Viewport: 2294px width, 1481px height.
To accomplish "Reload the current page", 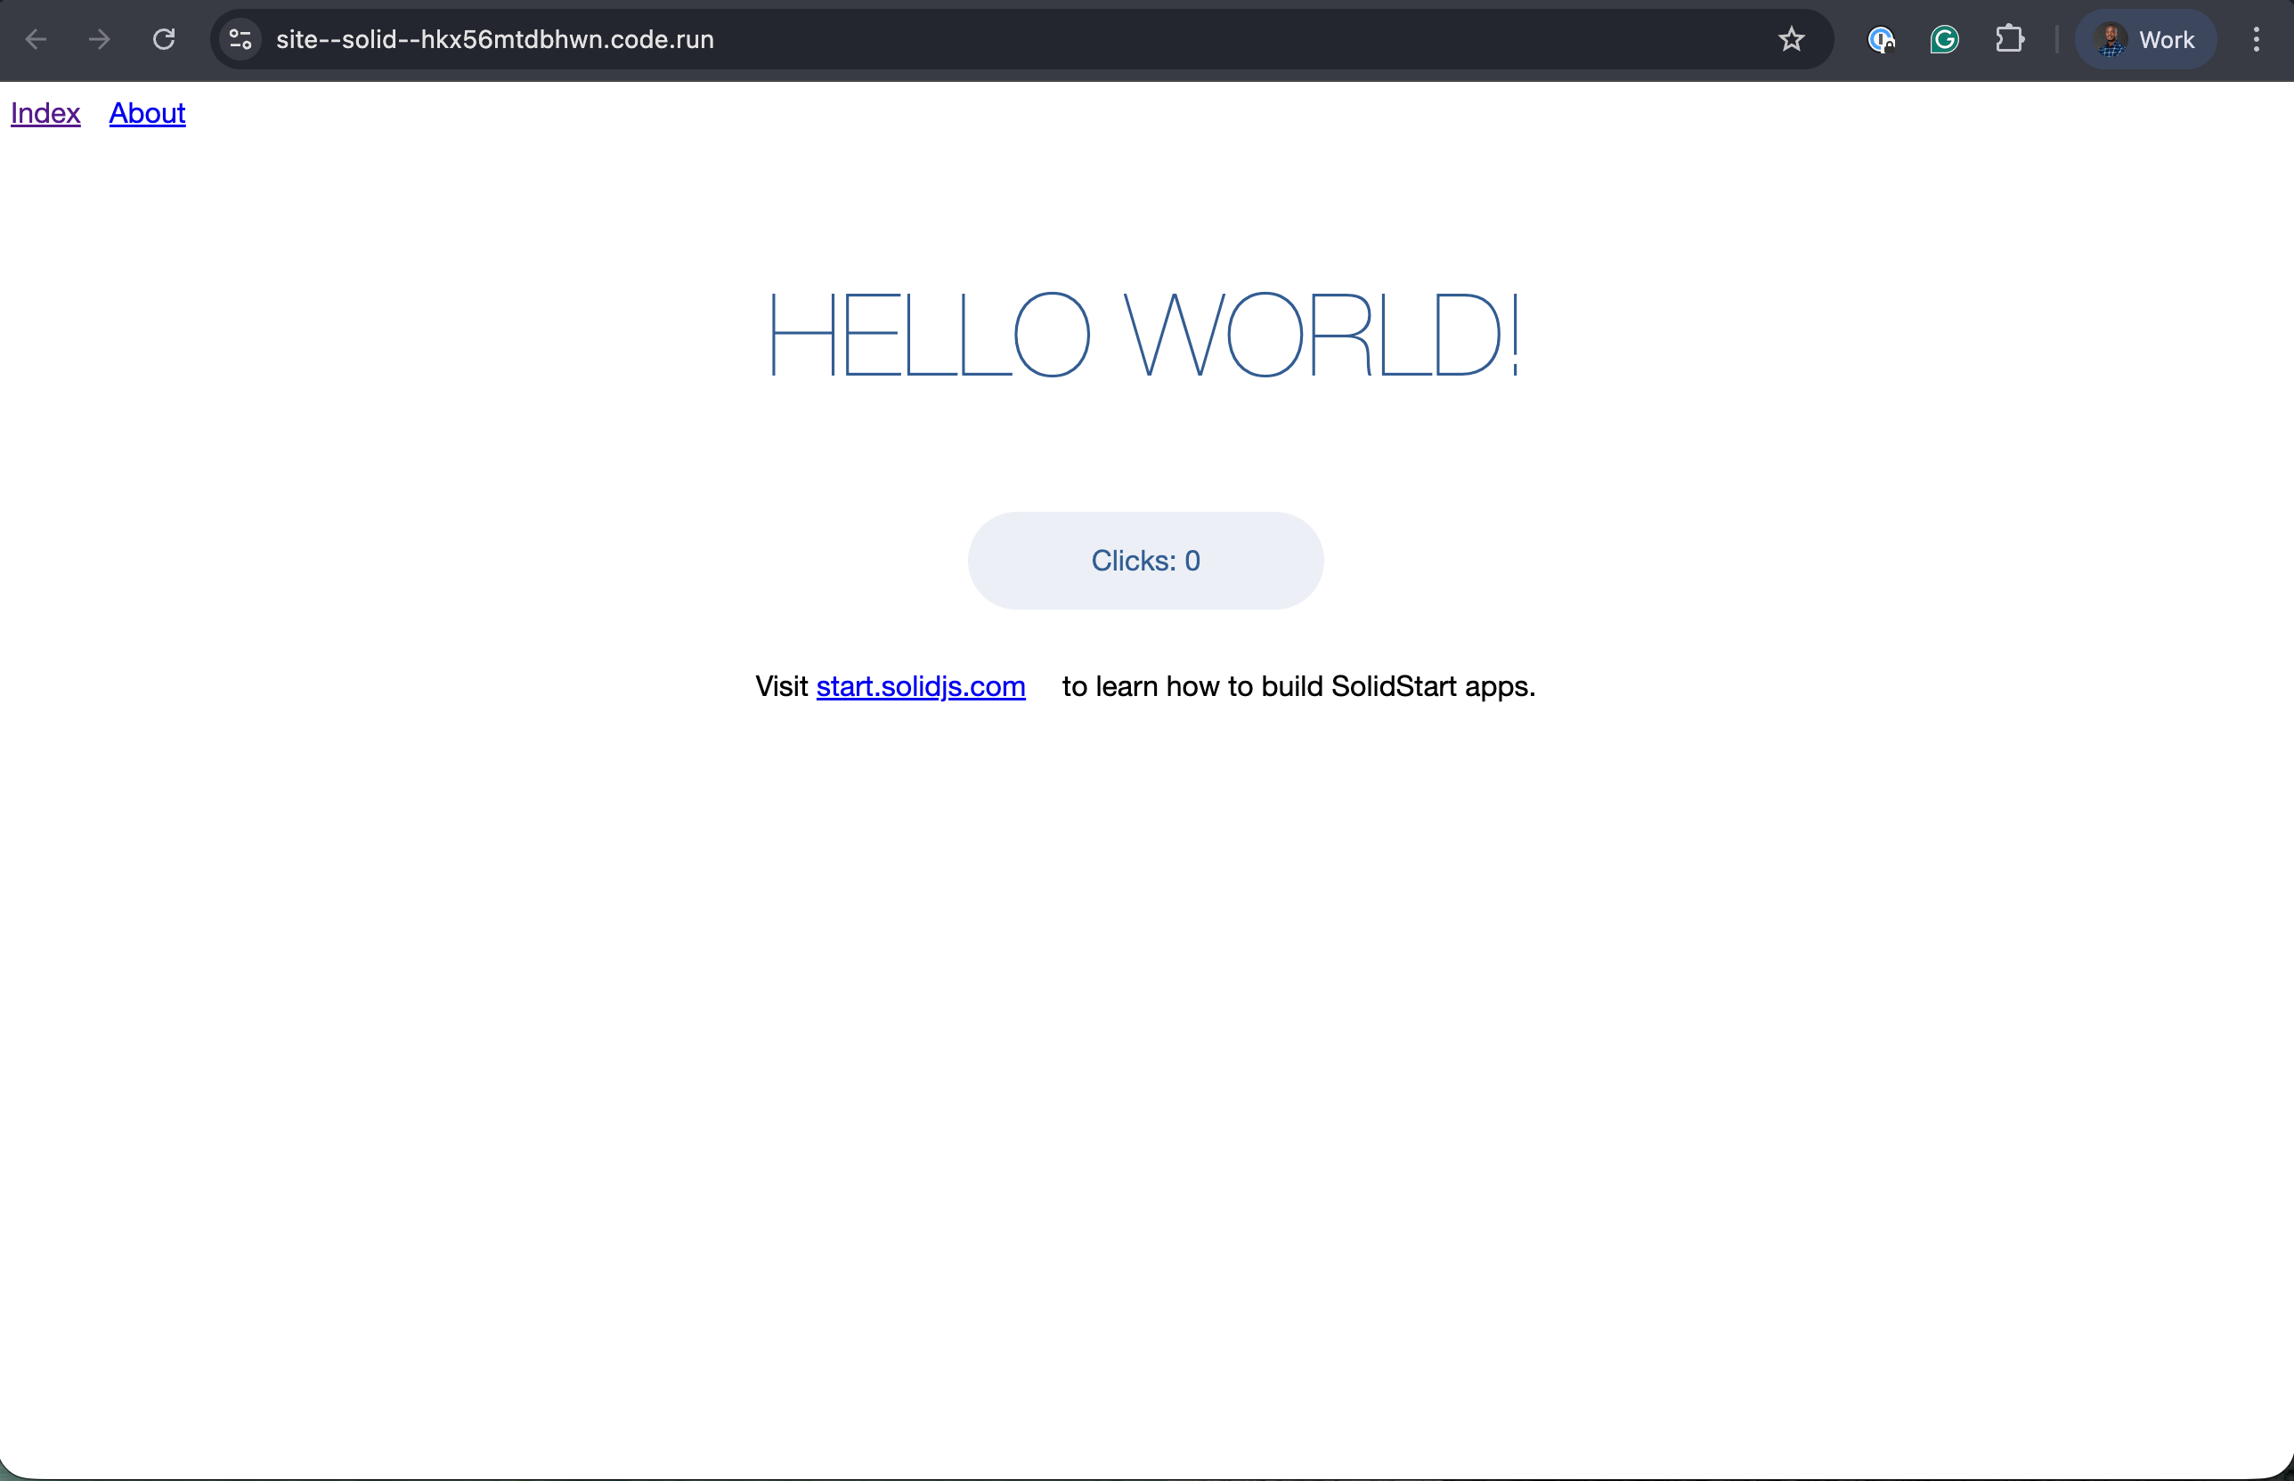I will (164, 39).
